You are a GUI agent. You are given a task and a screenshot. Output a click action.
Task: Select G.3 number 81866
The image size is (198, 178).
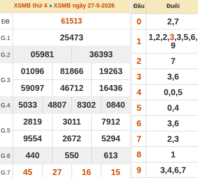point(72,71)
